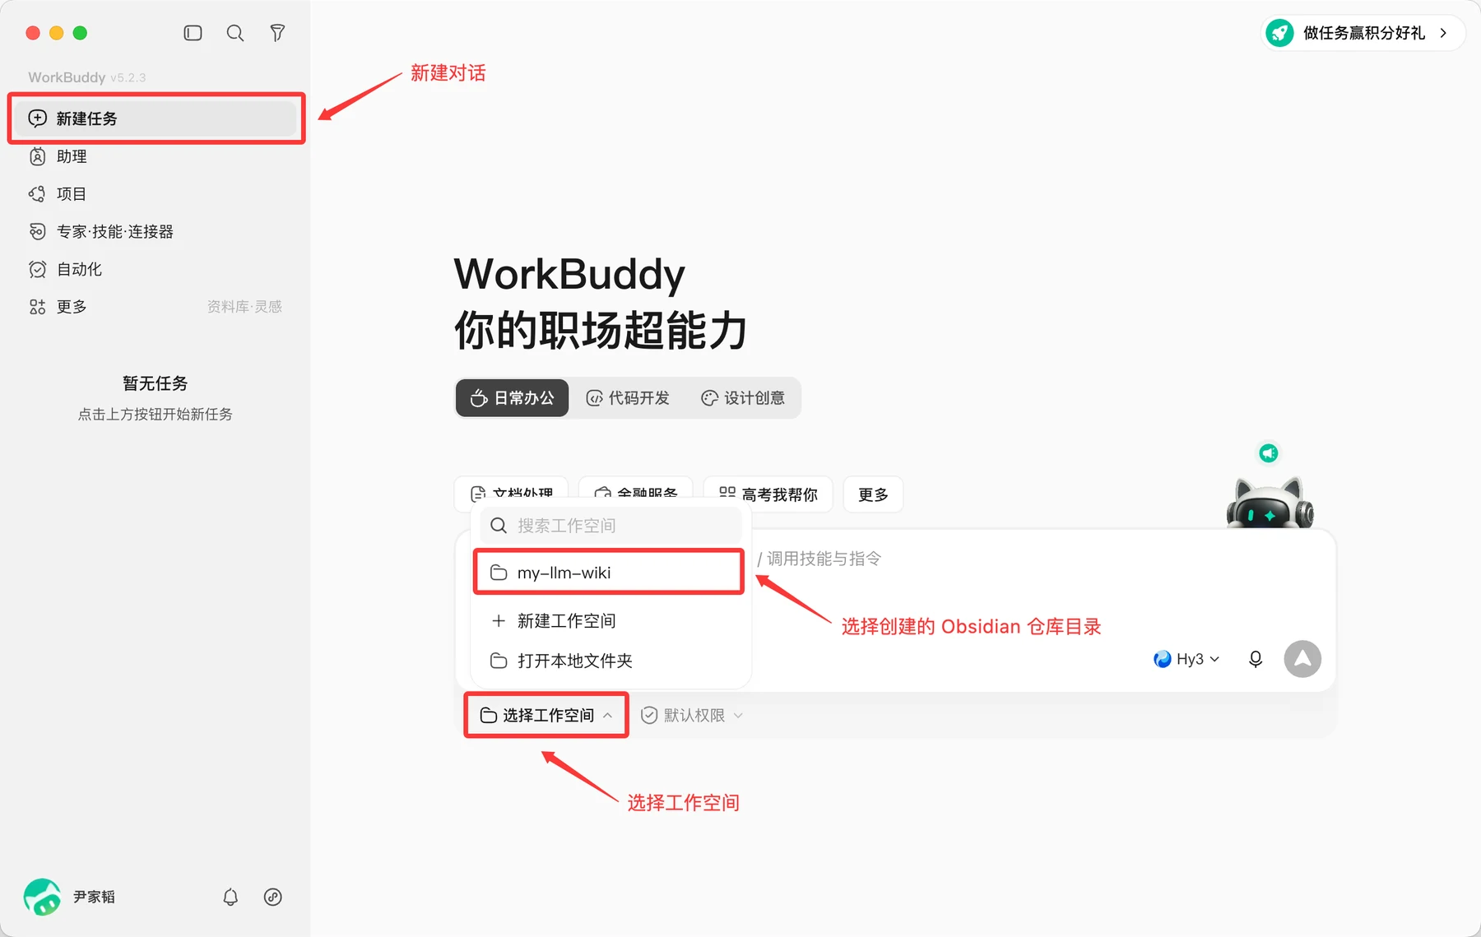Switch to the 设计创意 tab
This screenshot has width=1481, height=937.
pos(743,398)
